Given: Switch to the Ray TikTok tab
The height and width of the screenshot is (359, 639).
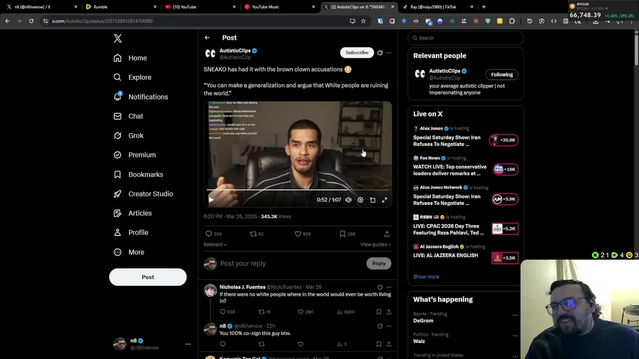Looking at the screenshot, I should coord(438,7).
